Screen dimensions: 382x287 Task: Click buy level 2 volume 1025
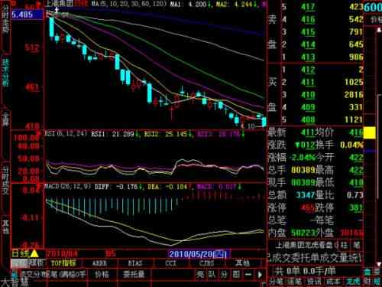(354, 82)
